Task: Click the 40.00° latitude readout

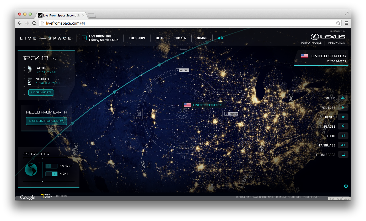Action: click(x=184, y=70)
